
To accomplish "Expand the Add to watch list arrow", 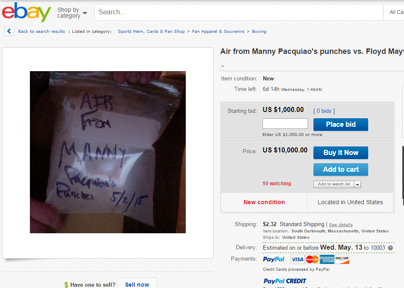I will 357,184.
